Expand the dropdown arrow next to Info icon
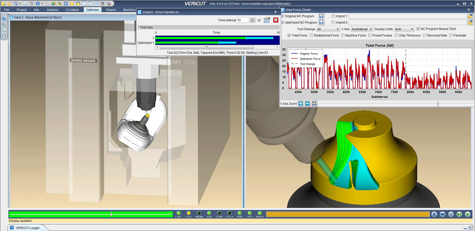This screenshot has height=231, width=475. coord(42,4)
